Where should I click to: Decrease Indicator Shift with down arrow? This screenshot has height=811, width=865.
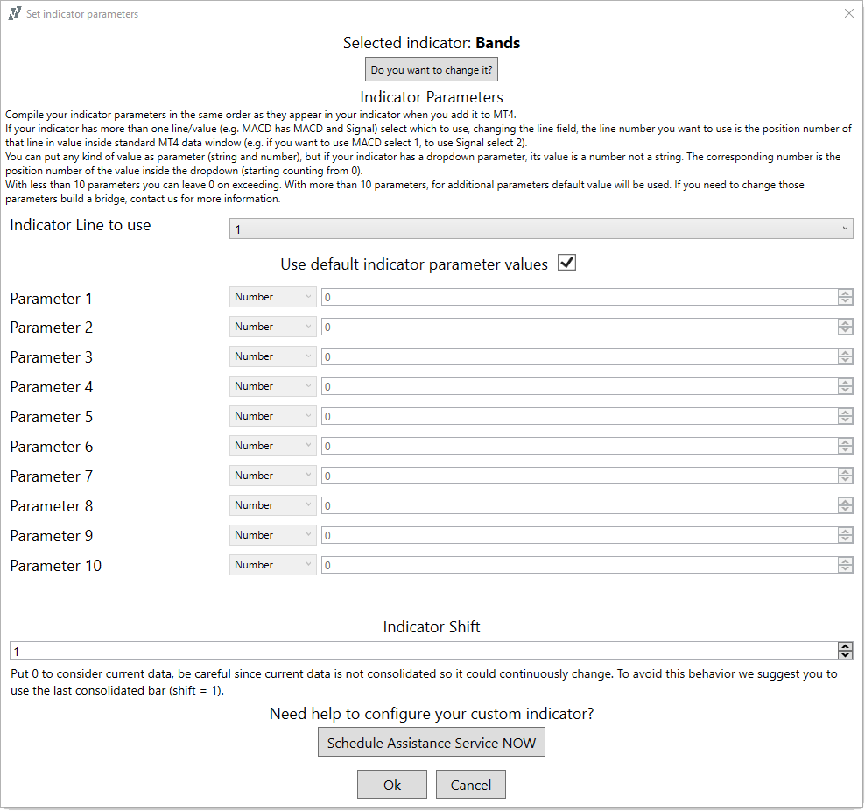click(x=845, y=655)
